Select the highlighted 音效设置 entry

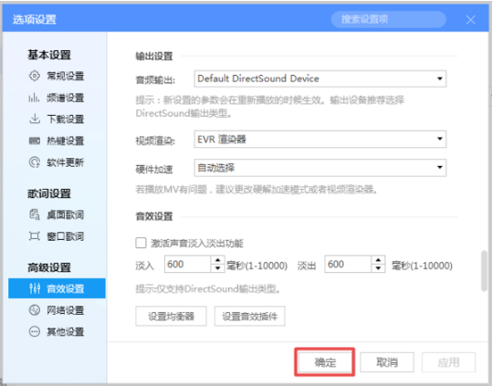point(58,288)
